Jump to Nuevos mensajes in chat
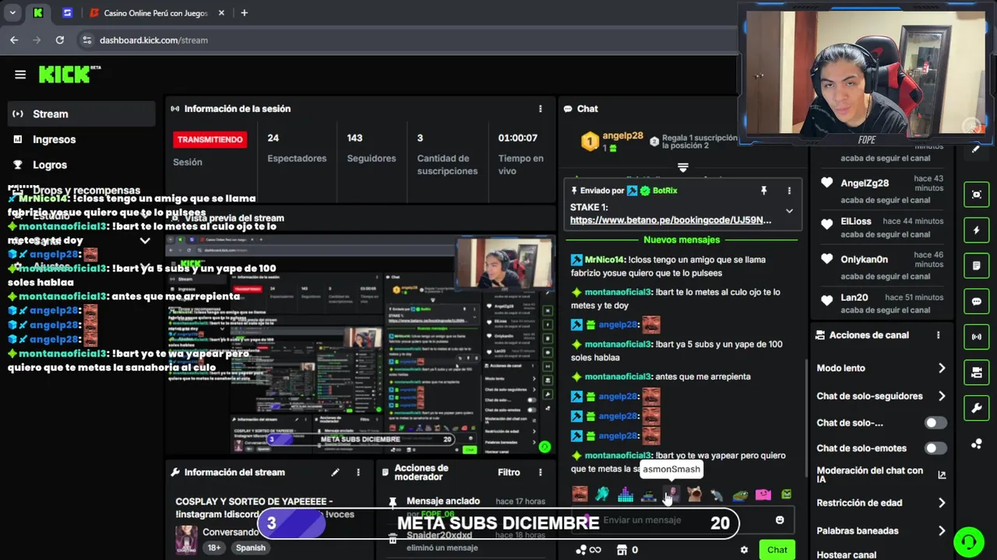 [682, 240]
